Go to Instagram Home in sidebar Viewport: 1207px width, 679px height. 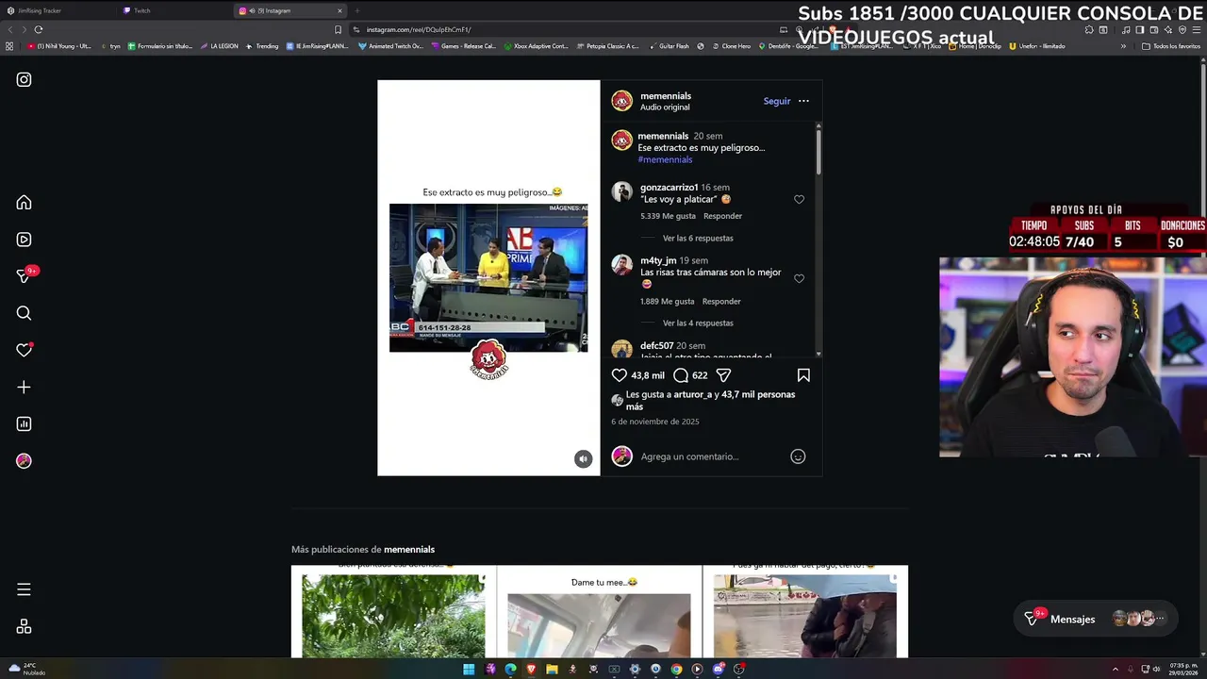tap(24, 203)
